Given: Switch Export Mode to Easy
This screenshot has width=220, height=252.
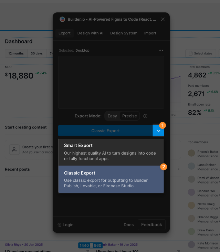Looking at the screenshot, I should coord(112,116).
